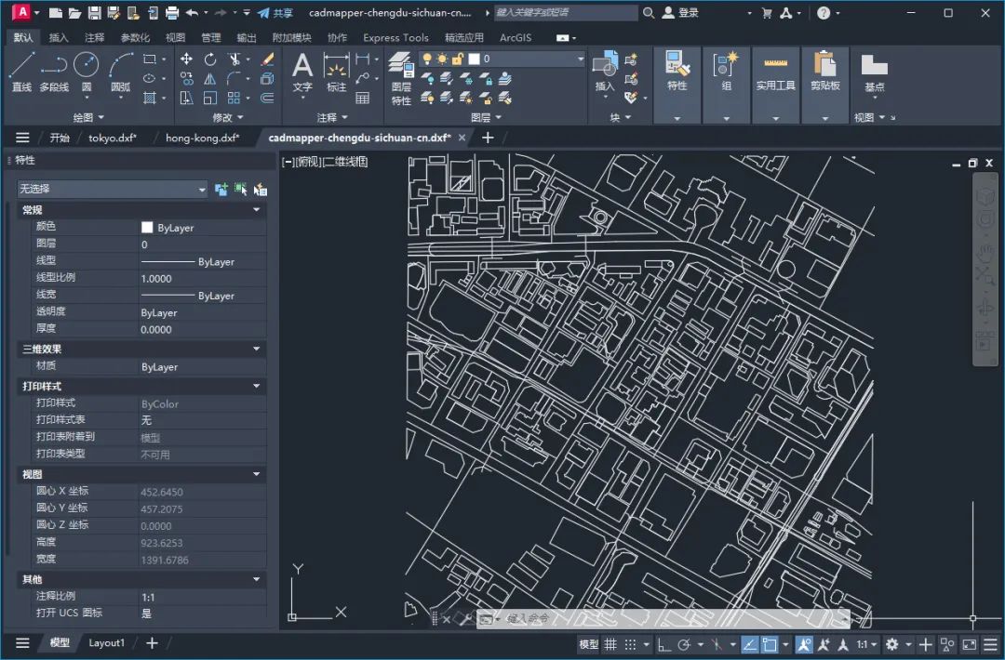Toggle polar tracking in status bar
This screenshot has height=660, width=1005.
coord(684,644)
